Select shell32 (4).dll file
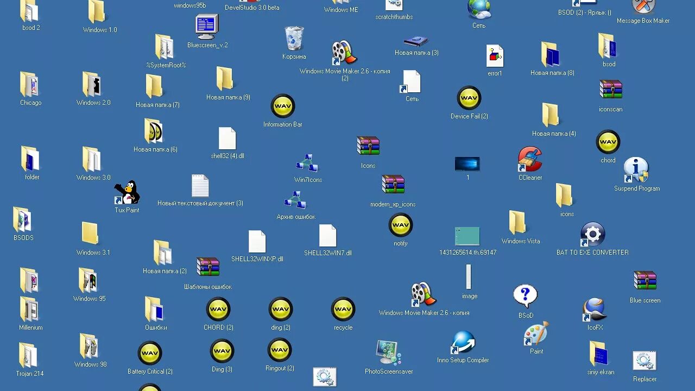Viewport: 695px width, 391px height. point(228,138)
